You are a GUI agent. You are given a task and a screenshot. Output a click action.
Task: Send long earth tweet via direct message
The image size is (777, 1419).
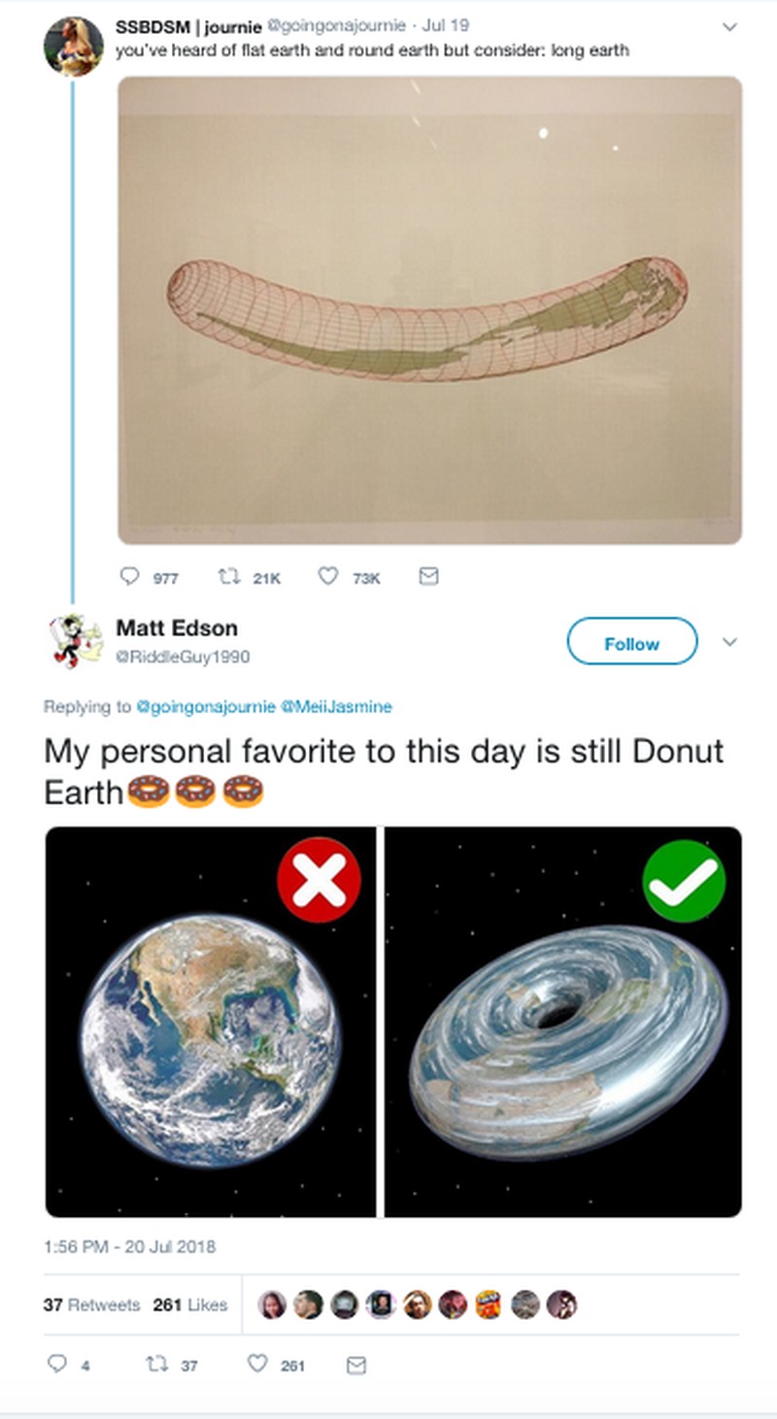tap(427, 577)
